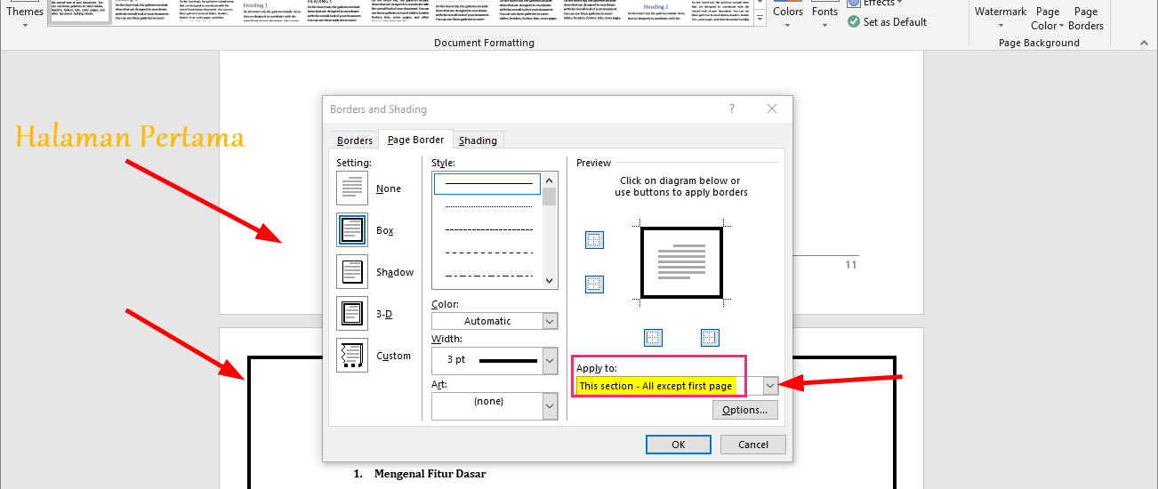Click the help question mark in dialog

coord(732,108)
